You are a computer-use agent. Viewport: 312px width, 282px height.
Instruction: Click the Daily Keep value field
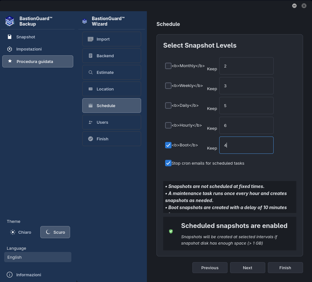click(x=246, y=106)
